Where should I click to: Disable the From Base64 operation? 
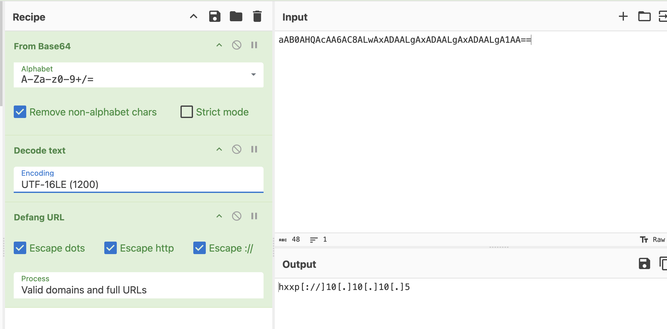[237, 45]
